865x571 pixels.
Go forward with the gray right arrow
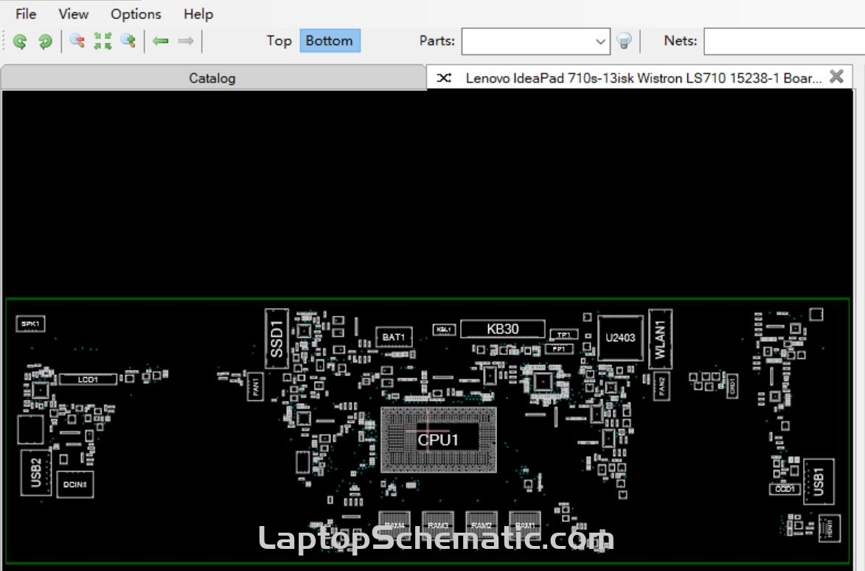(x=186, y=41)
